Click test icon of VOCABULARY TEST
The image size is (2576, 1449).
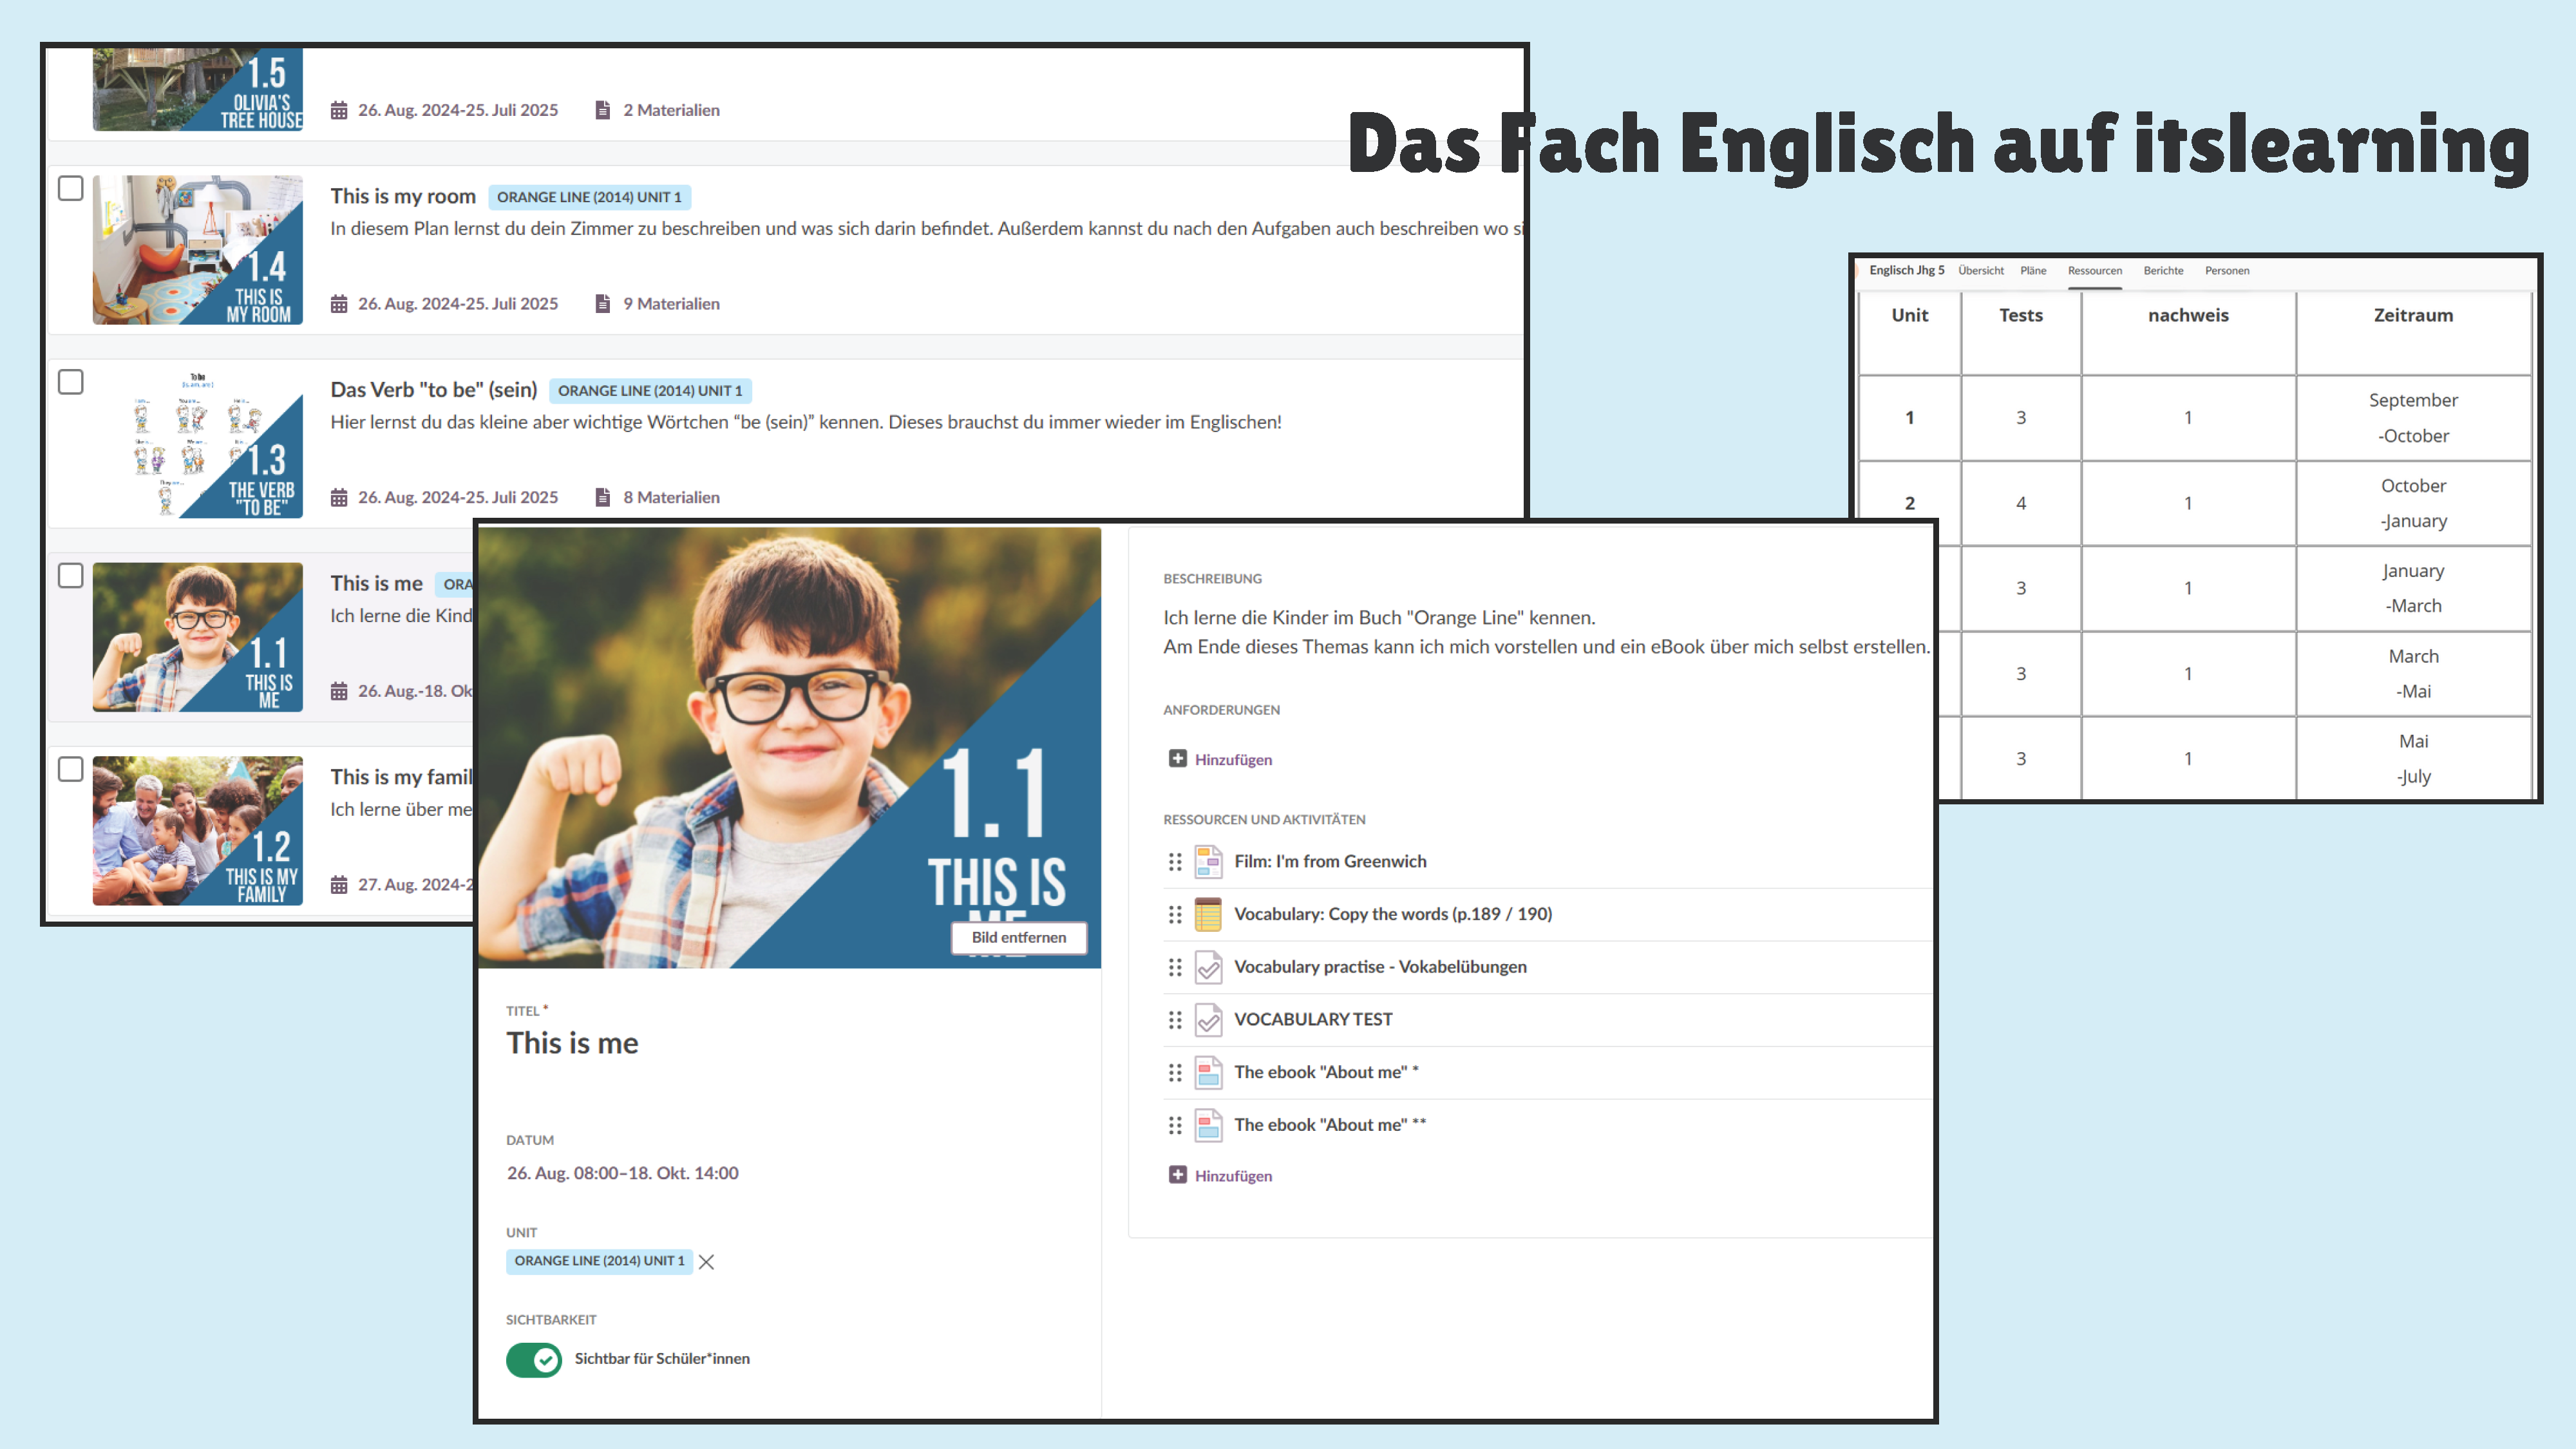tap(1209, 1020)
